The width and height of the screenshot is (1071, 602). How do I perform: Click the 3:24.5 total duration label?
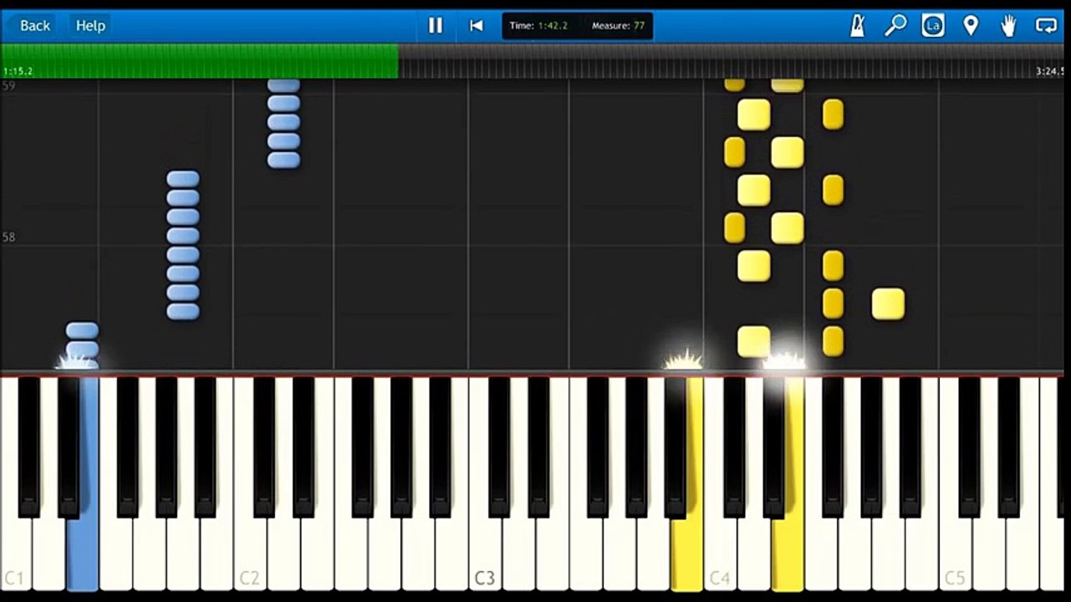tap(1051, 72)
